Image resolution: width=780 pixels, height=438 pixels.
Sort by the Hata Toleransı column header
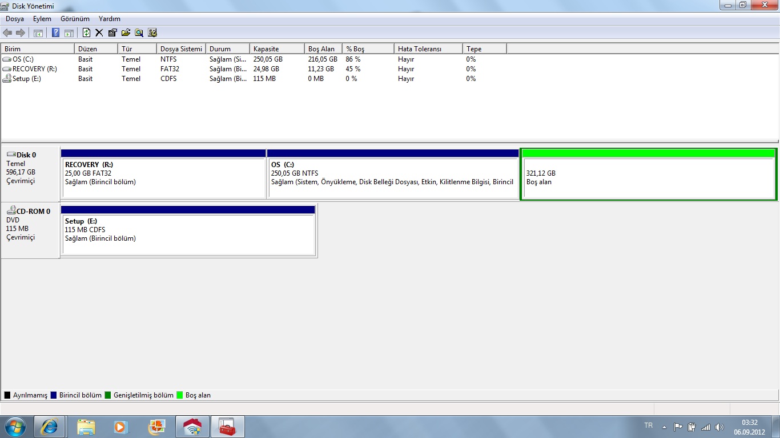pyautogui.click(x=428, y=49)
